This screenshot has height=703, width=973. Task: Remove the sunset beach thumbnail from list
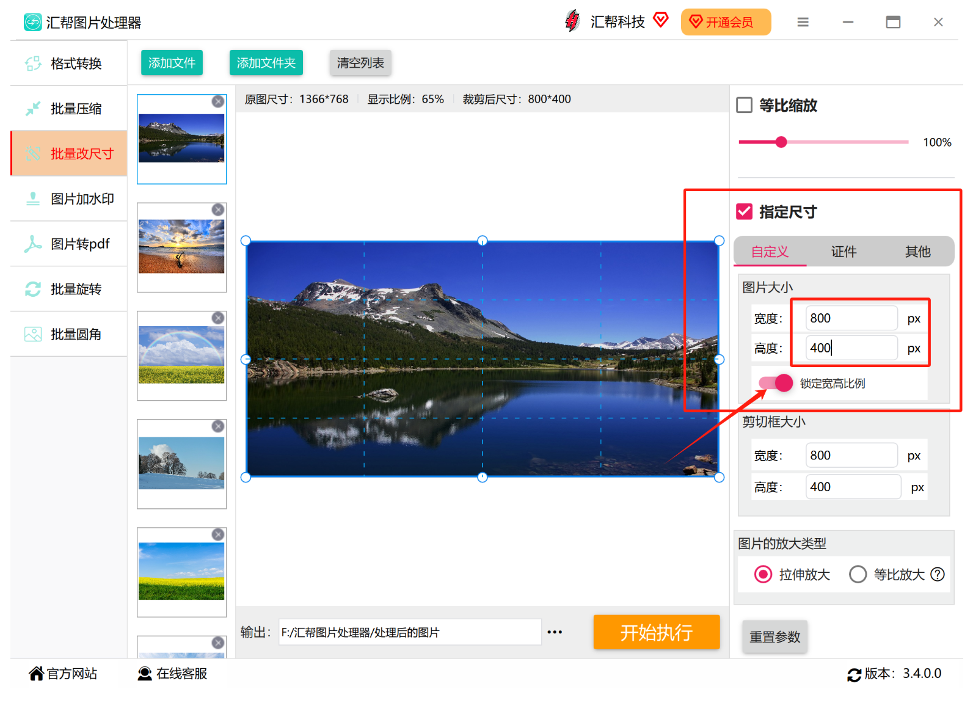click(x=217, y=209)
